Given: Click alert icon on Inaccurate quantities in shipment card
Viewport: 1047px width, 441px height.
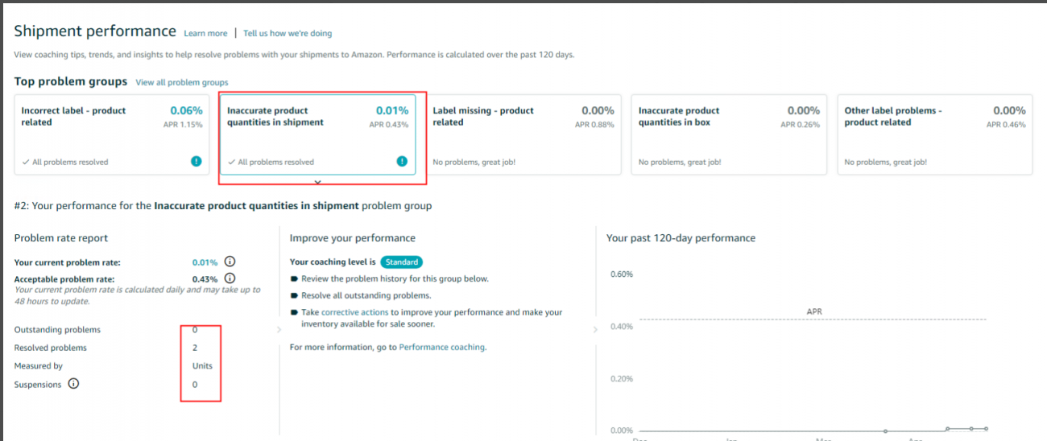Looking at the screenshot, I should click(402, 162).
